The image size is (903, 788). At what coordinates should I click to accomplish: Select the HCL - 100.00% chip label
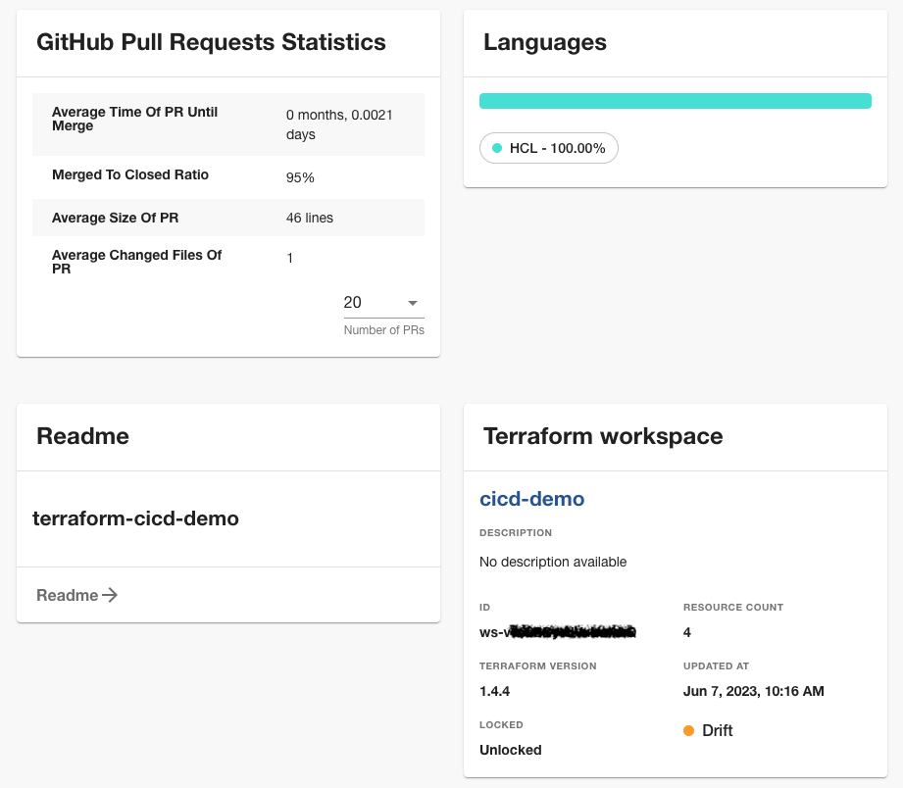tap(557, 149)
